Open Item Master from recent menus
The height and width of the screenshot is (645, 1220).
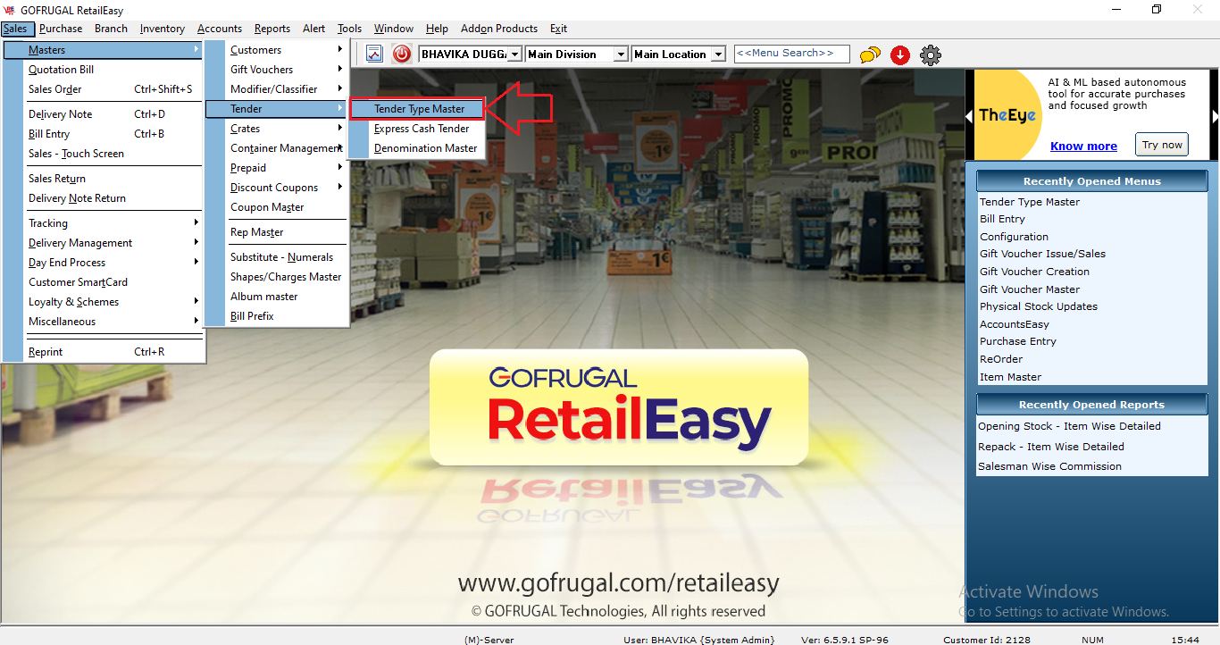tap(1010, 377)
